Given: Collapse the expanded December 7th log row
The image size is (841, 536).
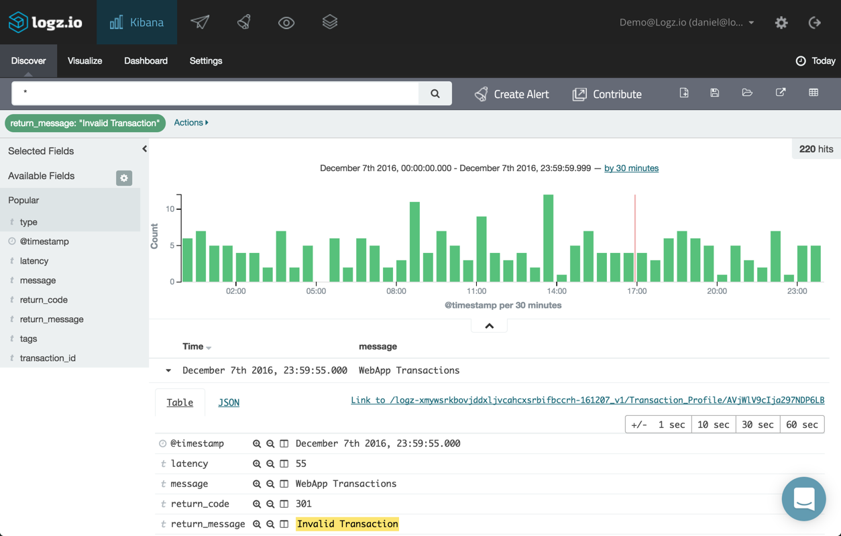Looking at the screenshot, I should [168, 370].
